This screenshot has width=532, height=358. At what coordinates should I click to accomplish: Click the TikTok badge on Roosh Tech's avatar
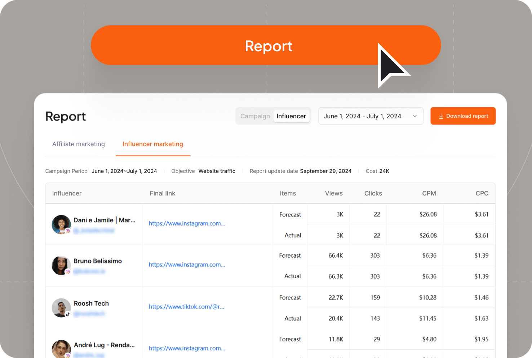point(68,314)
